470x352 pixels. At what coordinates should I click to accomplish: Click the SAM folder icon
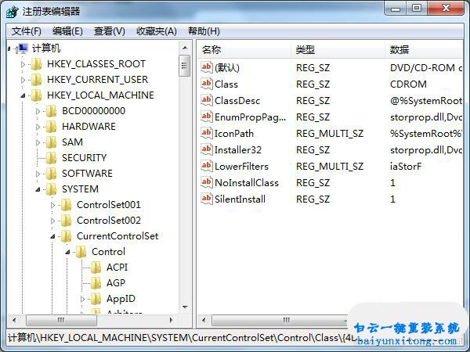52,142
